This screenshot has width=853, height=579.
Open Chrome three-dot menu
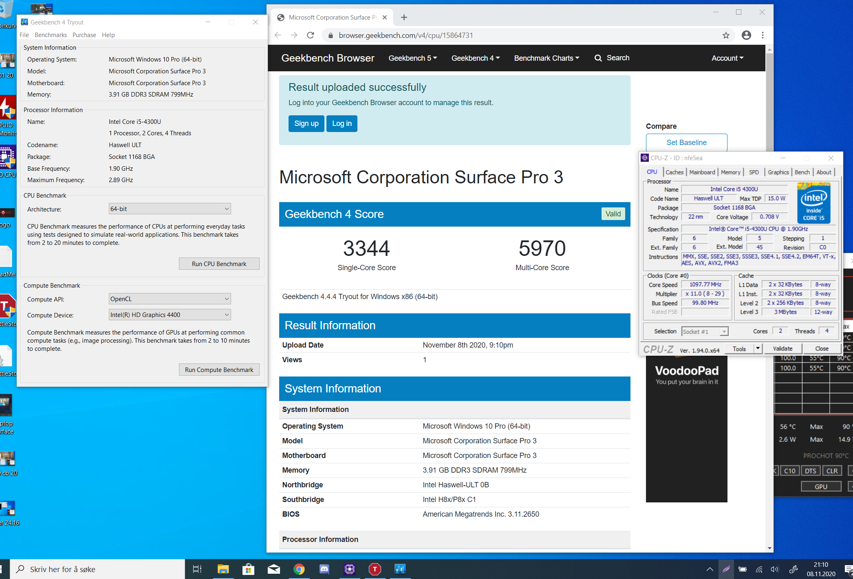pos(763,35)
